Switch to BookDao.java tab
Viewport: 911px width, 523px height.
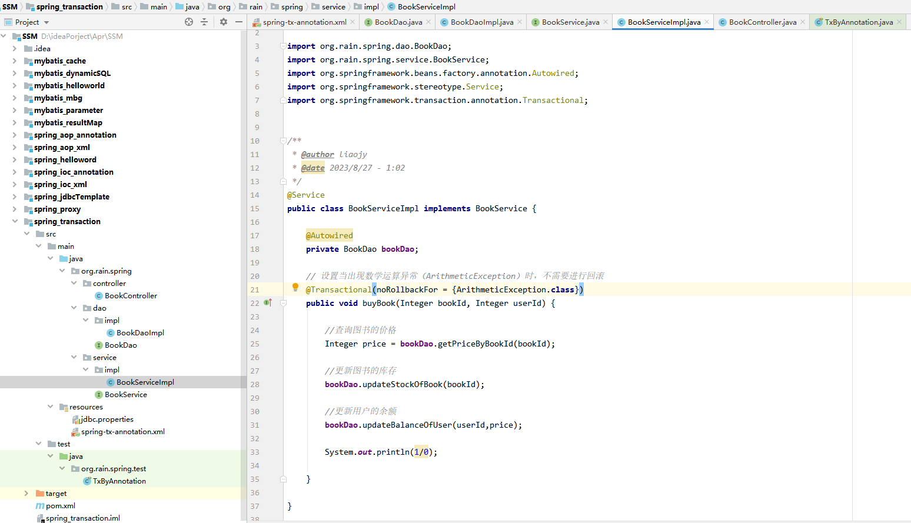pyautogui.click(x=398, y=22)
